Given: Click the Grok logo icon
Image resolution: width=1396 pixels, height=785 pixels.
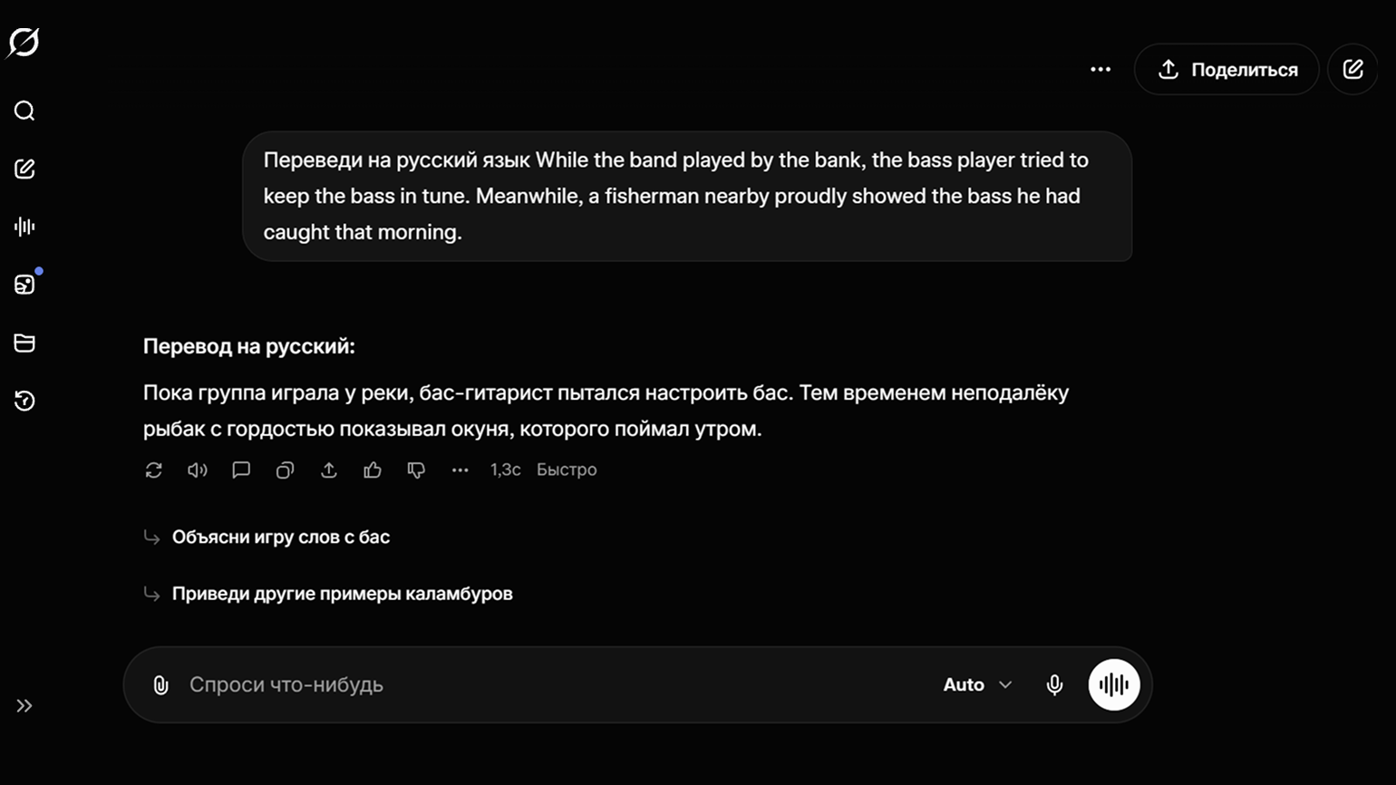Looking at the screenshot, I should [24, 42].
